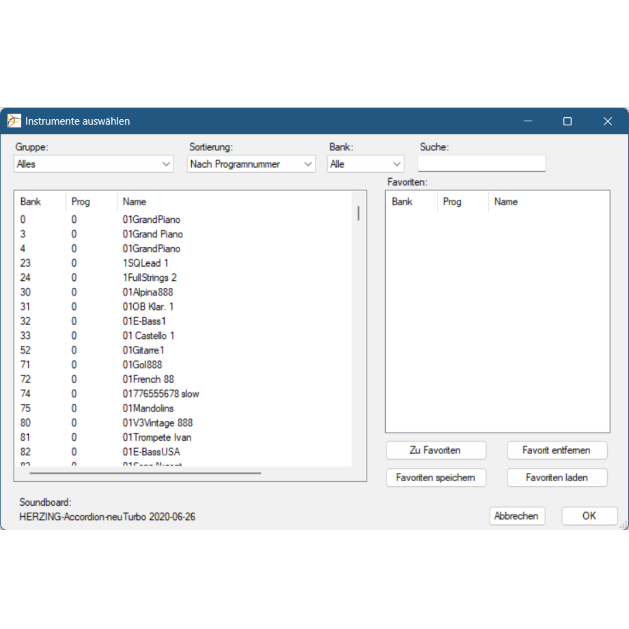The height and width of the screenshot is (629, 629).
Task: Click Abbrechen to cancel
Action: [x=516, y=516]
